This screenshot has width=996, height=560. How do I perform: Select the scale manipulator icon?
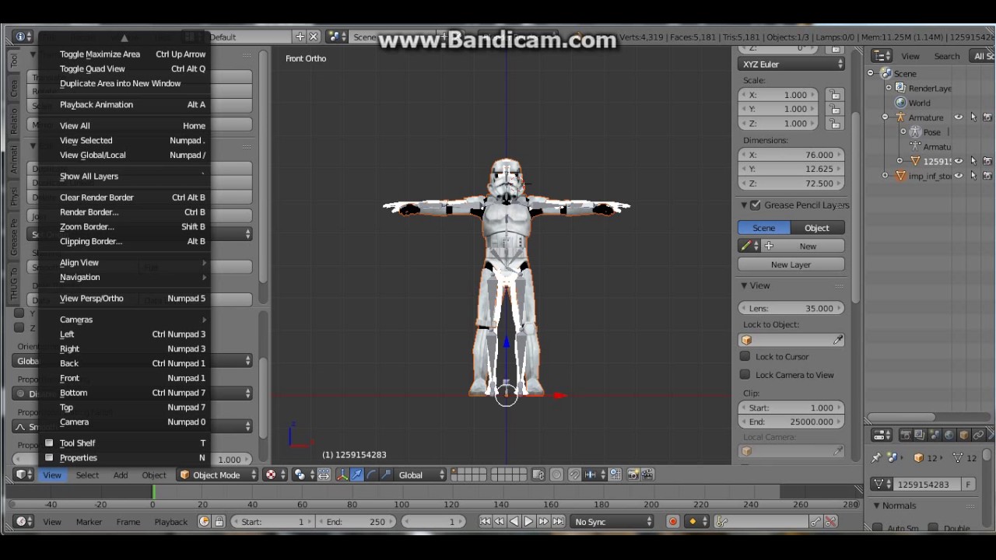(385, 475)
